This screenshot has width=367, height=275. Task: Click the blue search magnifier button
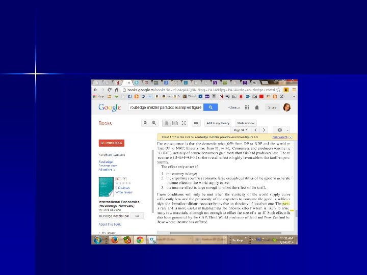coord(211,107)
